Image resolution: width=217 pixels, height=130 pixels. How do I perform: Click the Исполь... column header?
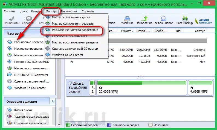pos(143,31)
